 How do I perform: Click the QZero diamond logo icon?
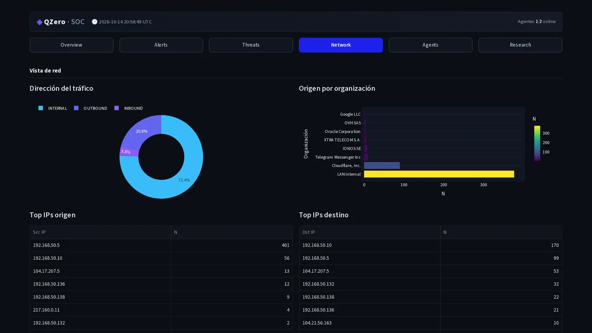(39, 22)
